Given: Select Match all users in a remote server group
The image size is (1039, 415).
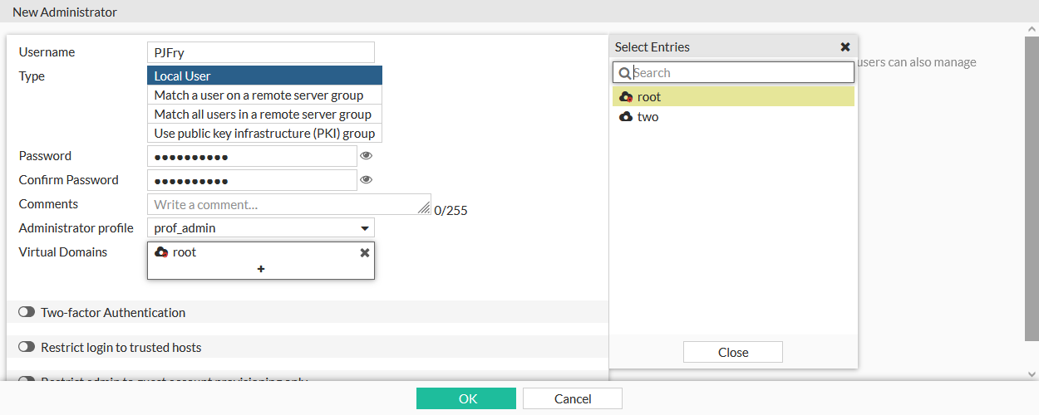Looking at the screenshot, I should tap(264, 115).
